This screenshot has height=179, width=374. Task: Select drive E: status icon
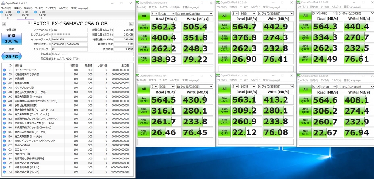pos(35,12)
